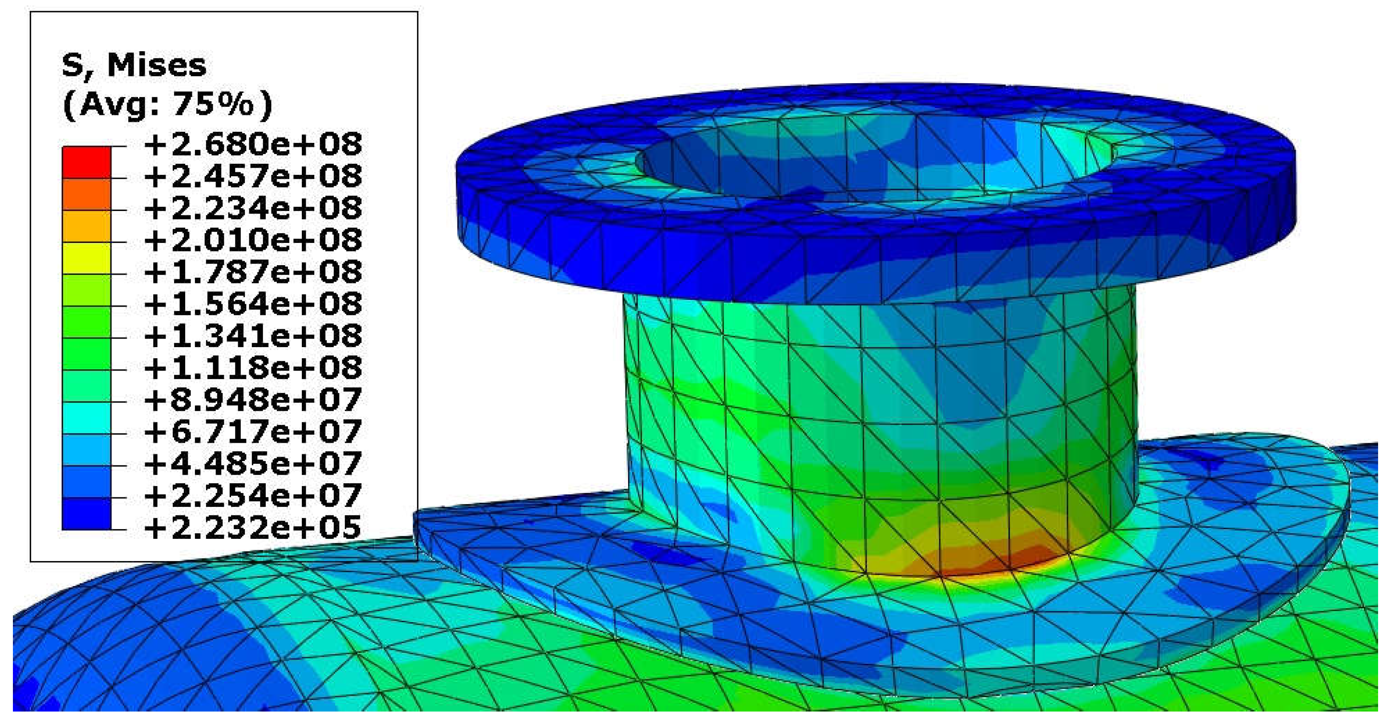Click the yellow legend color band
This screenshot has height=728, width=1387.
(x=86, y=258)
